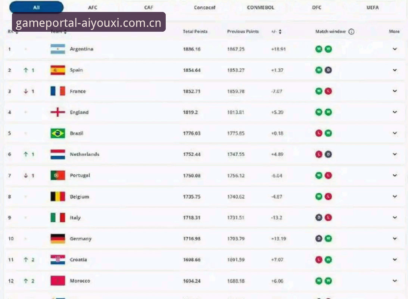Click Italy's points change -13.2
Screen dimensions: 408x299
[x=277, y=218]
